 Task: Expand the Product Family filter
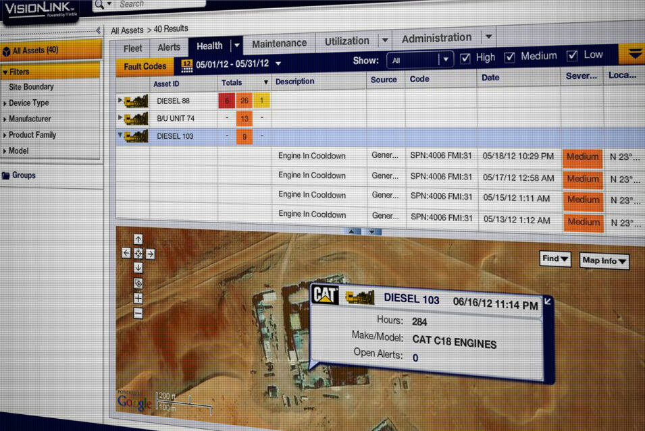click(x=5, y=135)
